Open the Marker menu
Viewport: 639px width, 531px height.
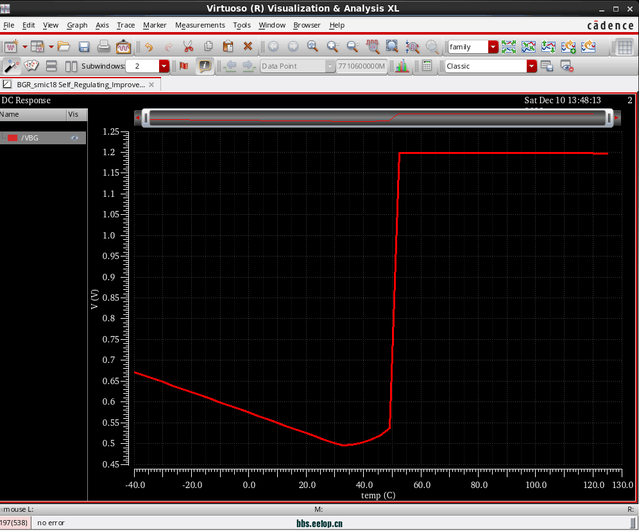pos(155,25)
